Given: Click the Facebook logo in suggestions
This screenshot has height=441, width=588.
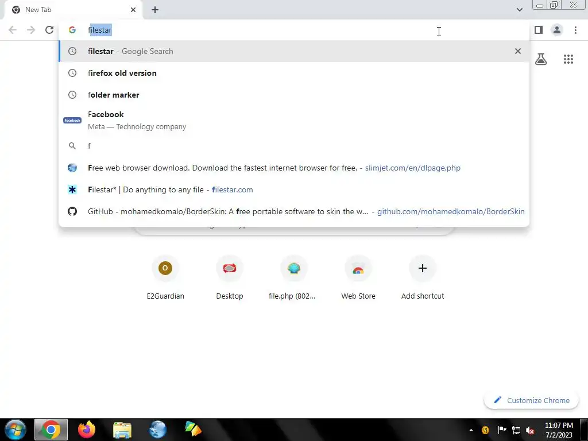Looking at the screenshot, I should click(x=72, y=121).
